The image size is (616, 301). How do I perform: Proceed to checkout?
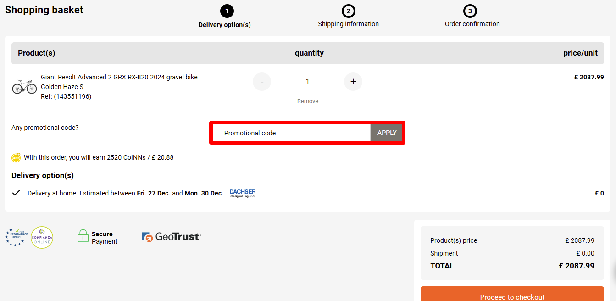click(x=512, y=294)
